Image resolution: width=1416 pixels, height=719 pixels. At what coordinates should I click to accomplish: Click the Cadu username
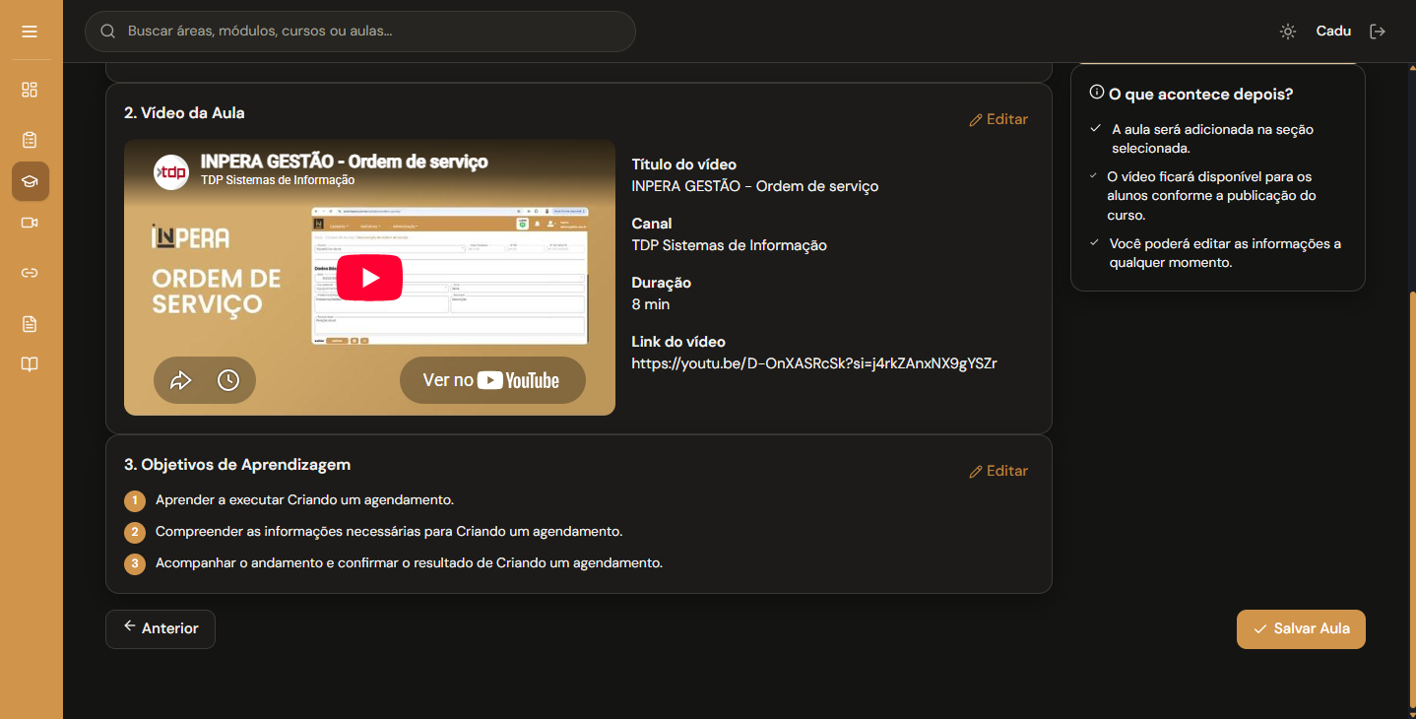point(1333,32)
